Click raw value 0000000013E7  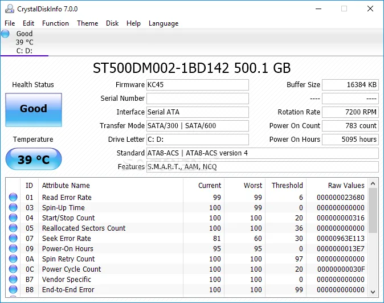341,249
